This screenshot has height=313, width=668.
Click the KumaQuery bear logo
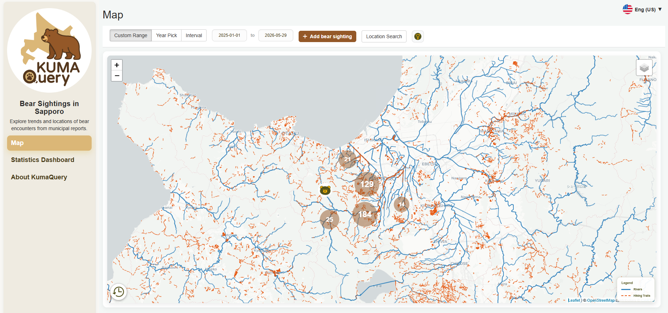pos(50,50)
